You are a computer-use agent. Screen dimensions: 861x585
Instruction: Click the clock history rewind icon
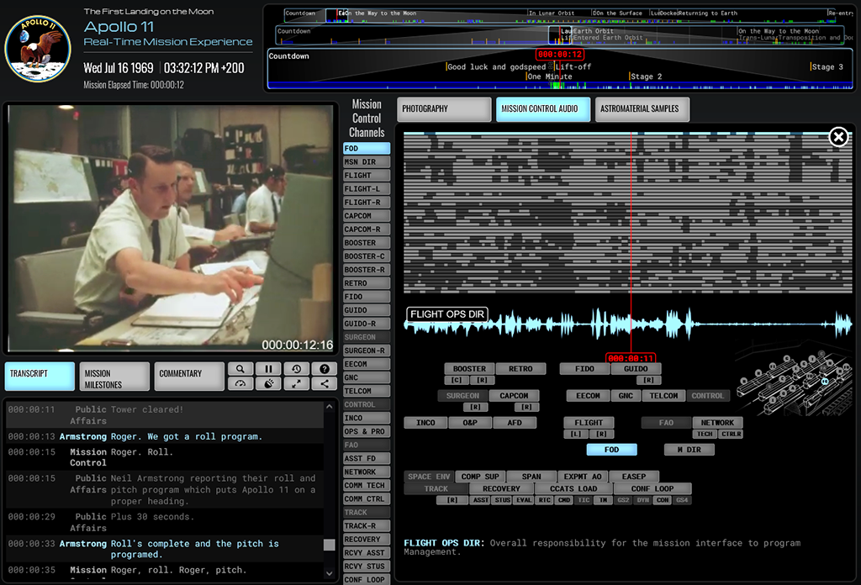[x=296, y=369]
